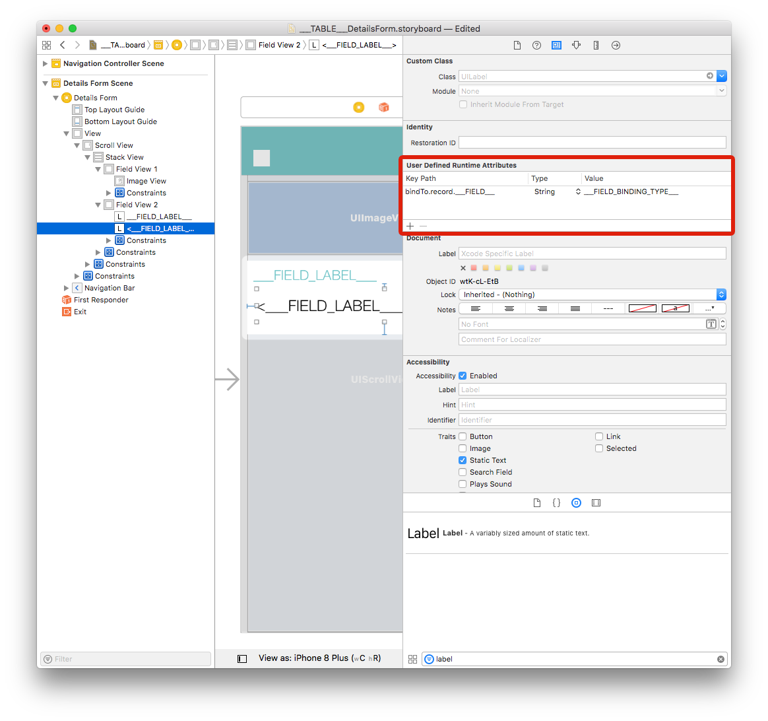This screenshot has width=768, height=721.
Task: Toggle Inherit Module From Target checkbox
Action: click(463, 104)
